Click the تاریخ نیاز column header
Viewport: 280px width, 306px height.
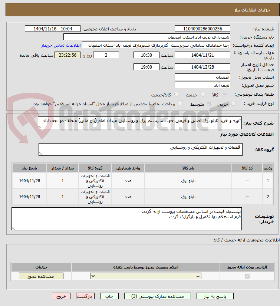tap(29, 168)
